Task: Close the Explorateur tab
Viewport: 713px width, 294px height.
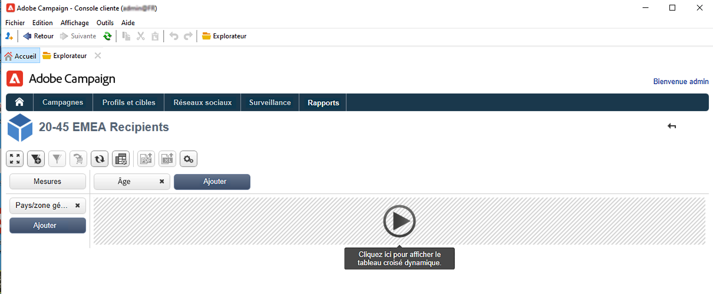Action: point(98,56)
